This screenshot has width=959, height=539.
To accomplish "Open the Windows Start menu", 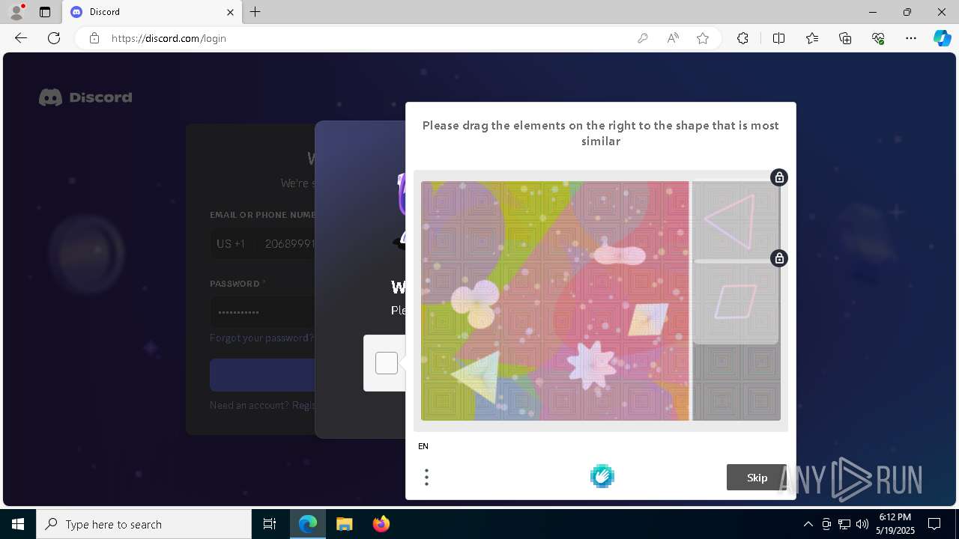I will point(18,524).
